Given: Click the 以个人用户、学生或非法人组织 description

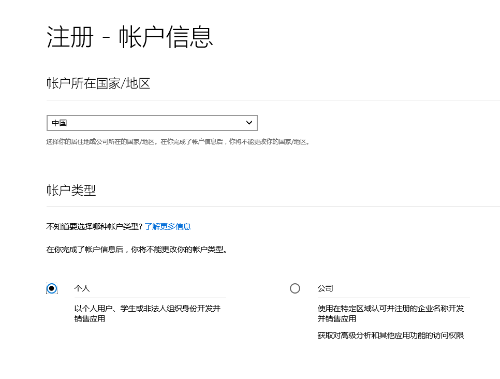Looking at the screenshot, I should pyautogui.click(x=148, y=314).
